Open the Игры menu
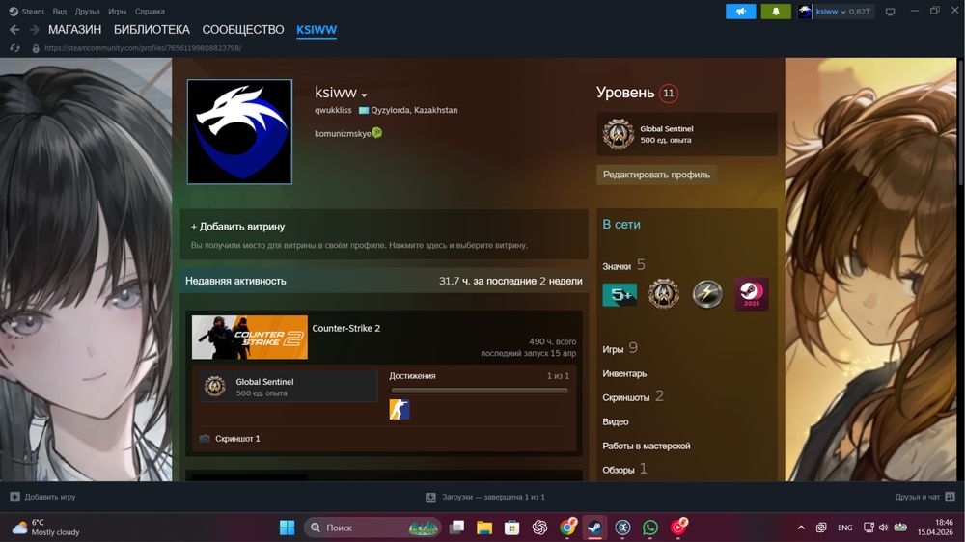Viewport: 965px width, 542px height. pos(118,11)
